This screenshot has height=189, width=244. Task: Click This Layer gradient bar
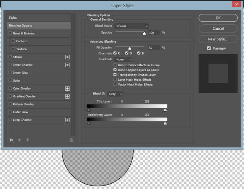point(127,106)
